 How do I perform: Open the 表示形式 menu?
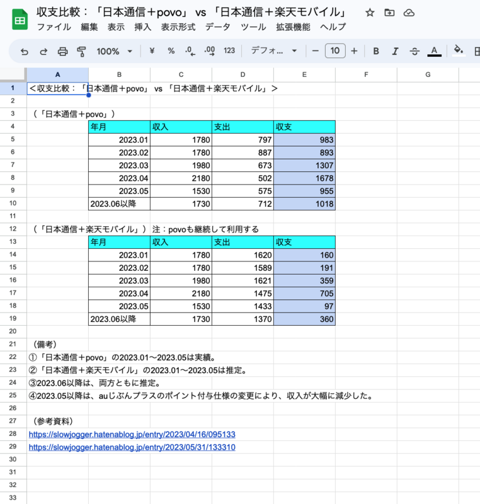[178, 27]
